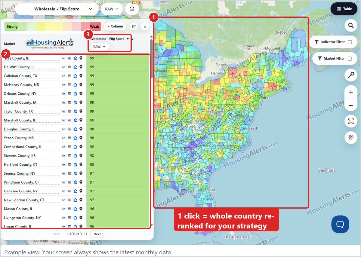Zoom out the map with minus
The image size is (361, 257).
351,106
